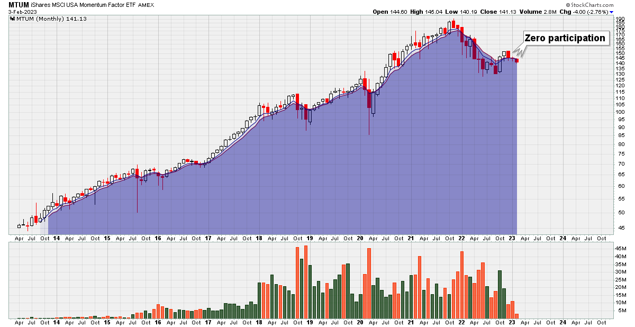Click the 110 label on the price axis
Image resolution: width=635 pixels, height=327 pixels.
620,98
